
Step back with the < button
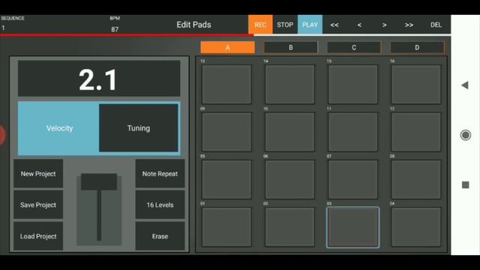point(359,25)
